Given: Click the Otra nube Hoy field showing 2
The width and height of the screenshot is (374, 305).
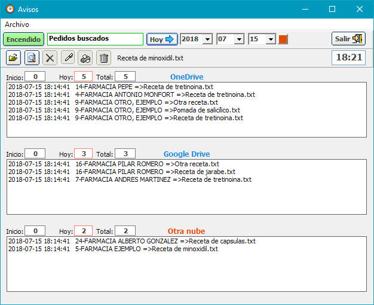Looking at the screenshot, I should 84,231.
